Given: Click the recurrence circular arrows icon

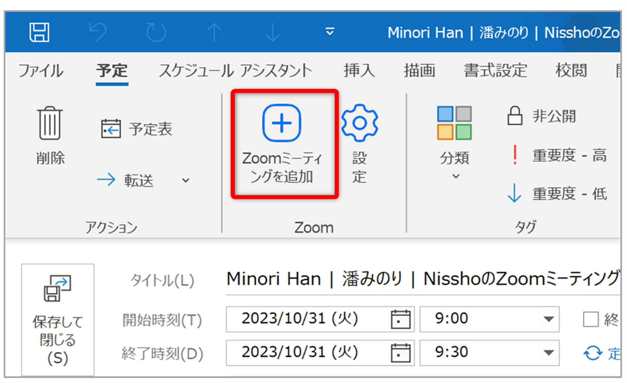Looking at the screenshot, I should 593,353.
